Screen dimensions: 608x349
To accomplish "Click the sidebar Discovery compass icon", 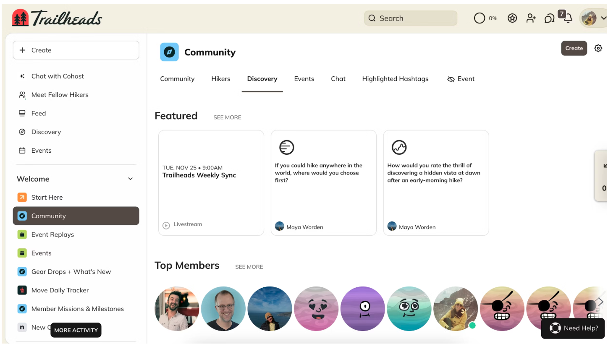I will 22,132.
